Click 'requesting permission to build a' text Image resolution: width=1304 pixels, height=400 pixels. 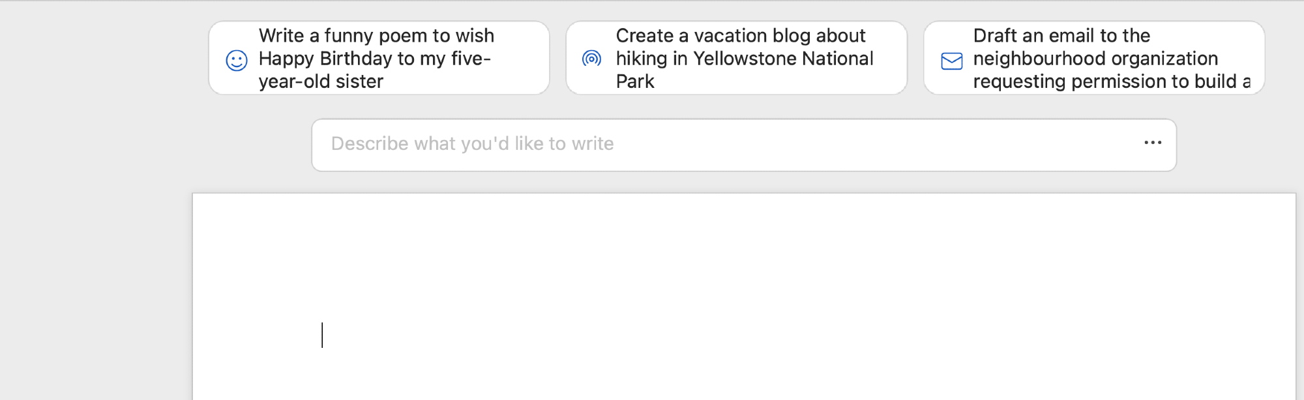[1111, 81]
